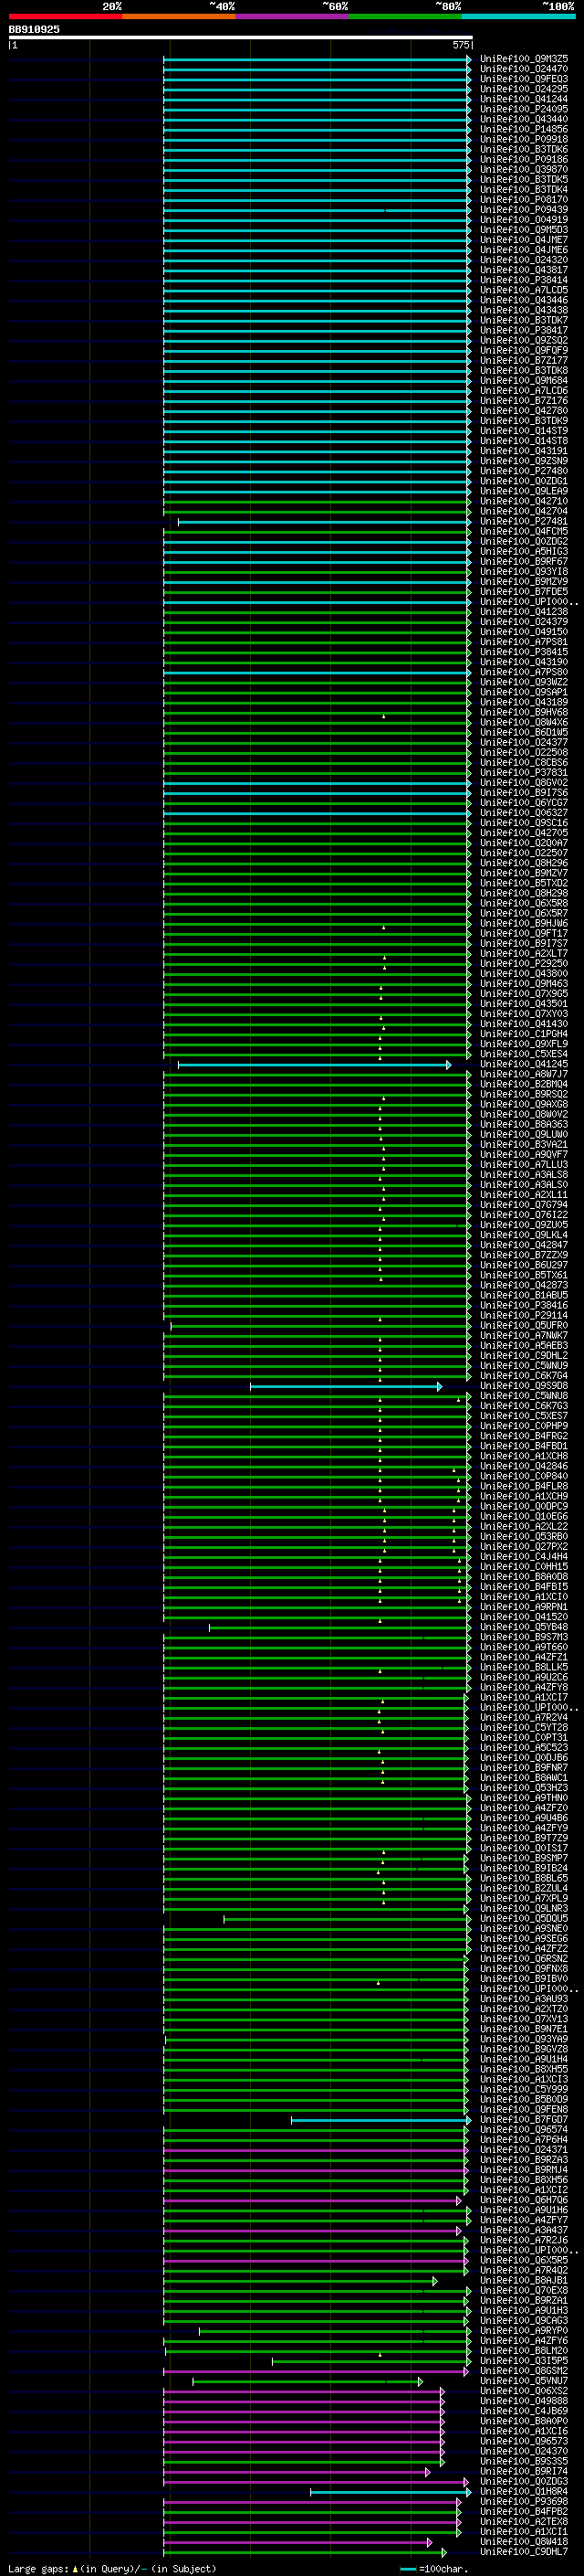The height and width of the screenshot is (2576, 584).
Task: Open the UniRef100_B2BMQ4 hit
Action: 524,1084
